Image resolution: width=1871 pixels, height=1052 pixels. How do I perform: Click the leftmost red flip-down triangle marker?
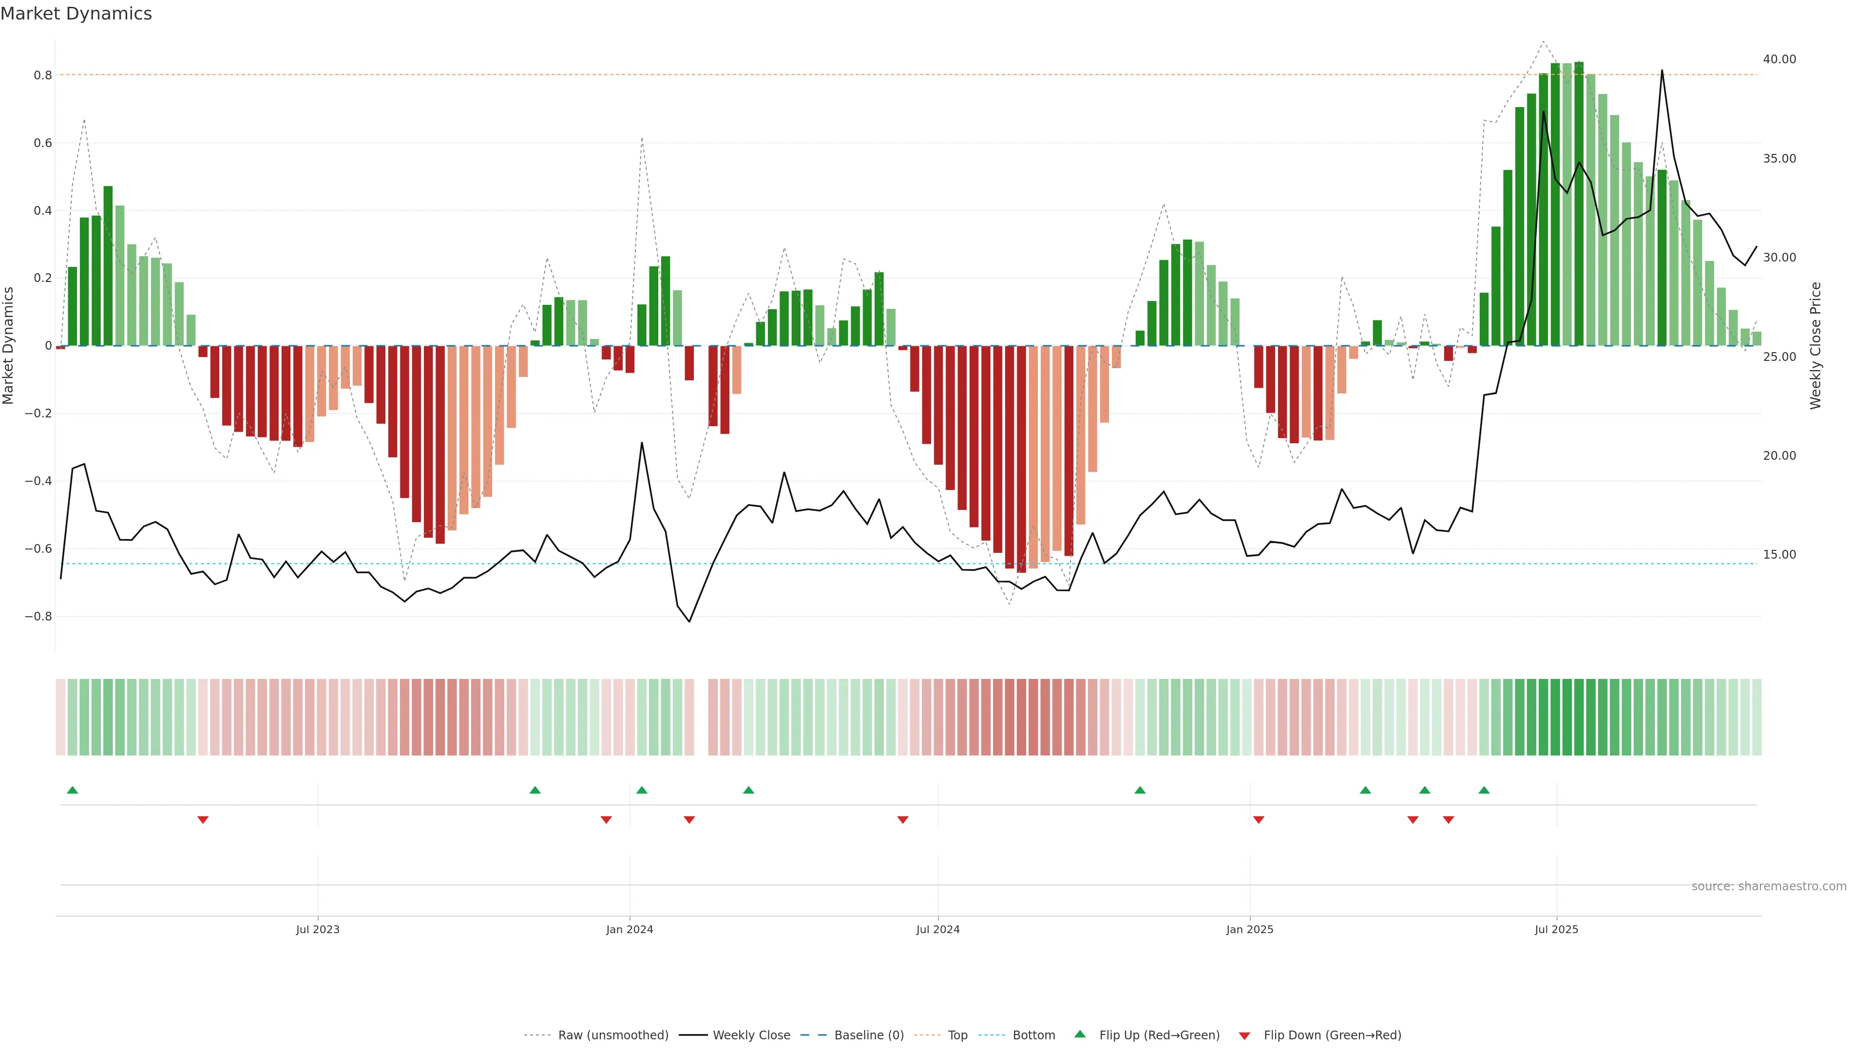[203, 820]
